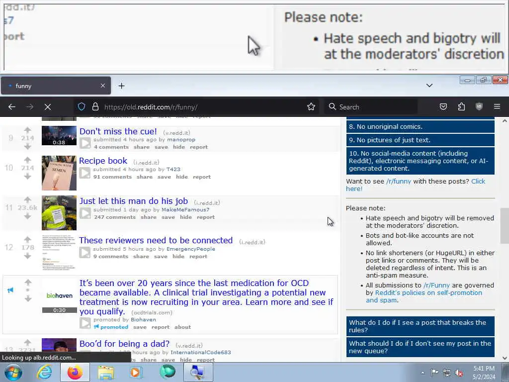Image resolution: width=509 pixels, height=382 pixels.
Task: Open 'Recipe book' post title
Action: coord(103,161)
